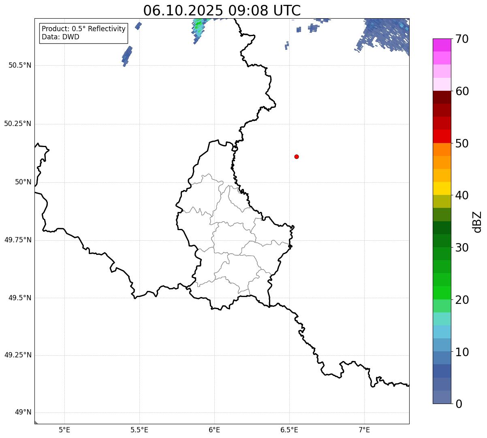Click the 6.5°E longitude label
Viewport: 487px width, 438px height.
(289, 430)
